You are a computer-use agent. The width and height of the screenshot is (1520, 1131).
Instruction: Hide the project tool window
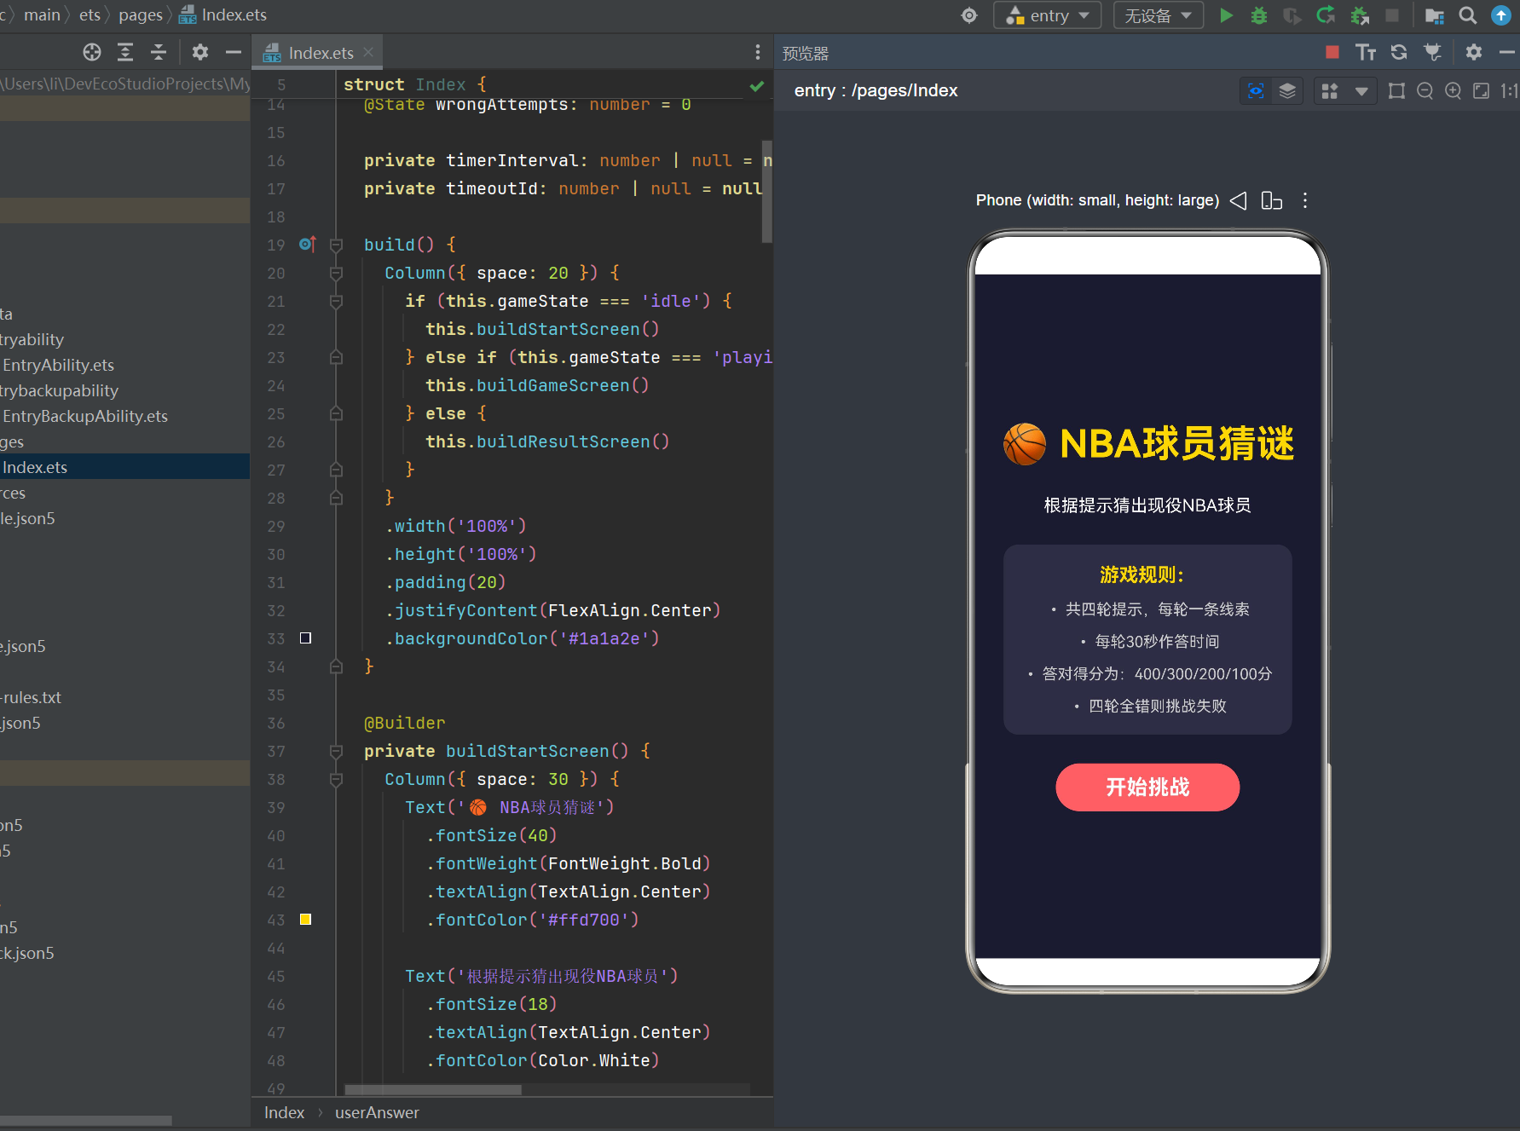tap(234, 53)
